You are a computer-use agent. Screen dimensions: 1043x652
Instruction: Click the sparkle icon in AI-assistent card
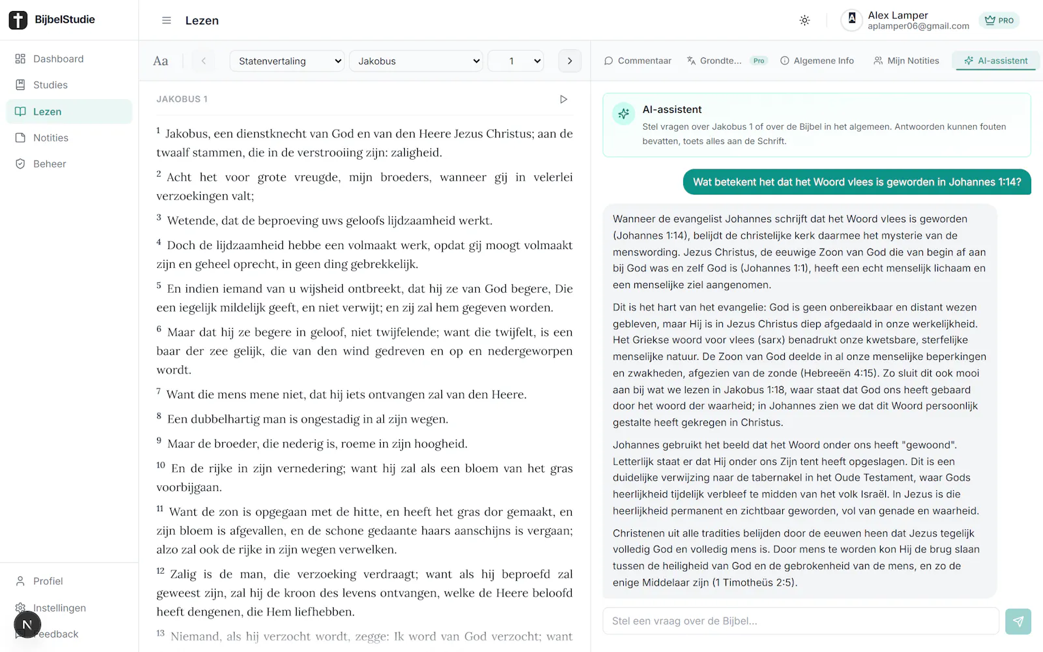(x=624, y=113)
